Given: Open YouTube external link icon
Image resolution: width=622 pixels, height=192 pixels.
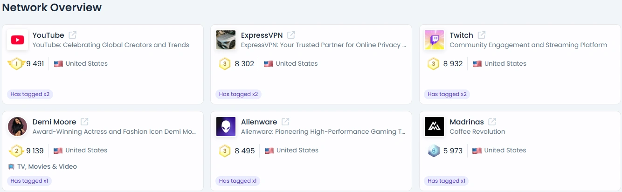Looking at the screenshot, I should (73, 35).
